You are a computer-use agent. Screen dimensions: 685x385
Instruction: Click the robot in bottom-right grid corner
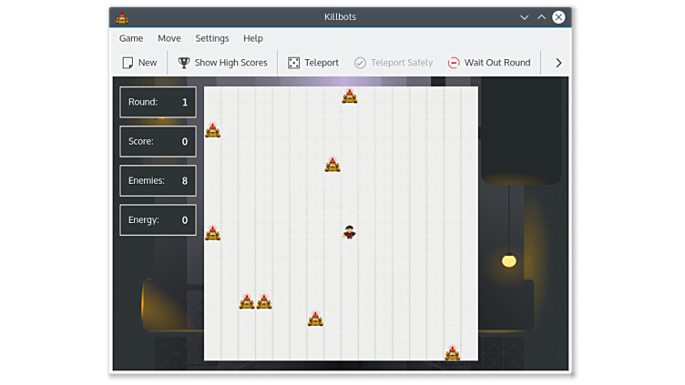452,353
